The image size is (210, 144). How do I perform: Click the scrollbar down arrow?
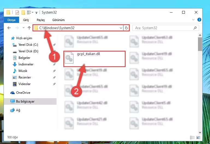coord(200,133)
